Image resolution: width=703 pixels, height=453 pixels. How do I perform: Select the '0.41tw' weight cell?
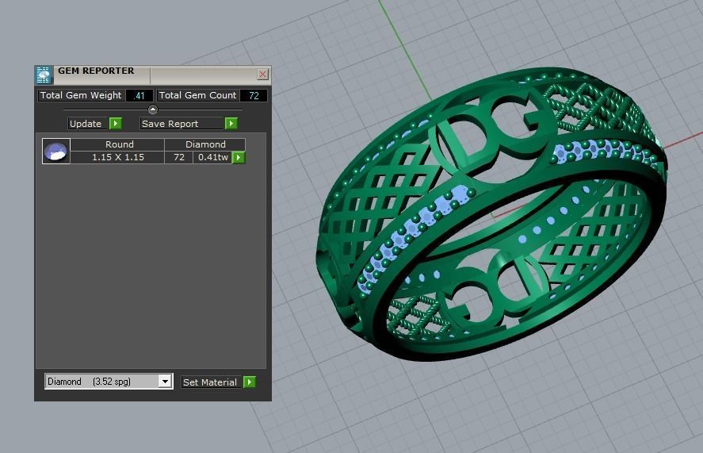tap(213, 158)
